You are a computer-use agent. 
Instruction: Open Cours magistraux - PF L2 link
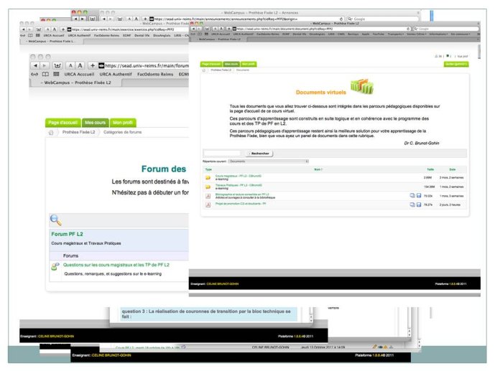pyautogui.click(x=239, y=177)
